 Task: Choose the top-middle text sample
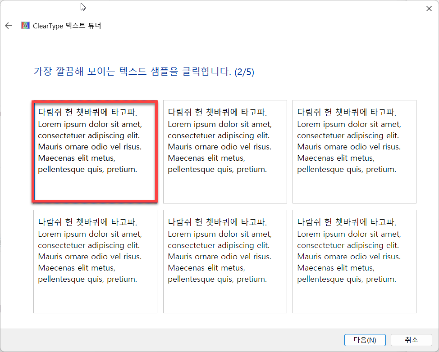coord(224,151)
